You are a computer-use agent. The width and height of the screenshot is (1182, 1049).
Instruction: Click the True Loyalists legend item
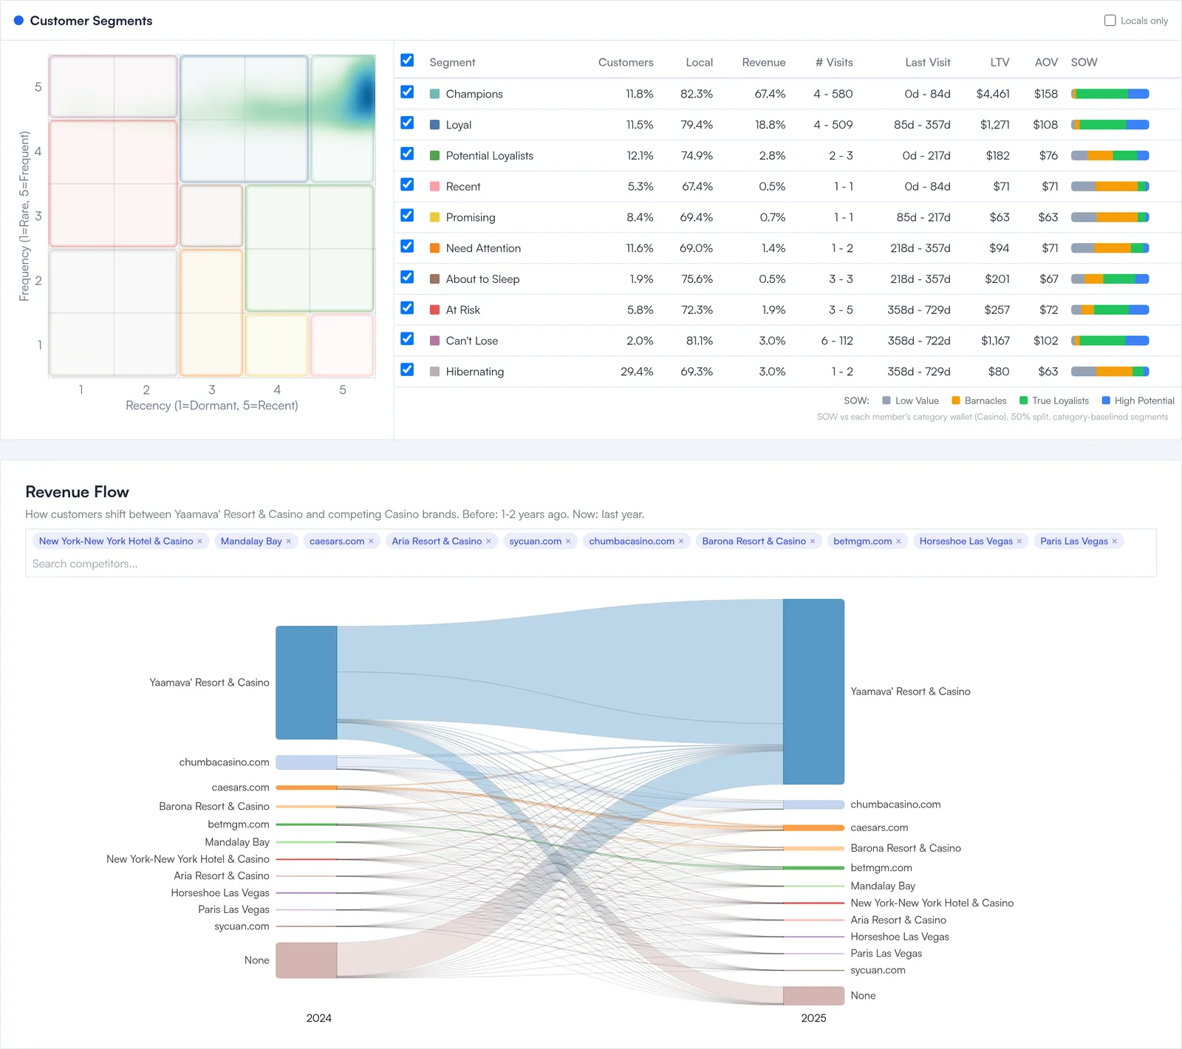[x=1053, y=401]
